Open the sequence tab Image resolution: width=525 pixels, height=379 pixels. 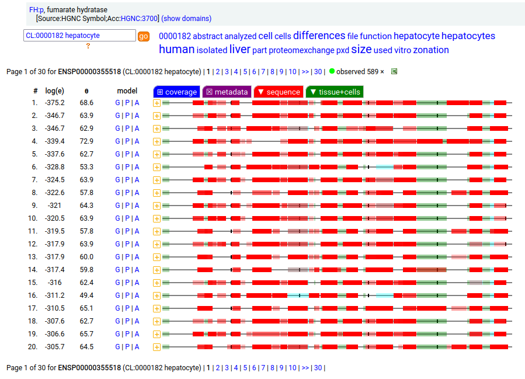(279, 92)
